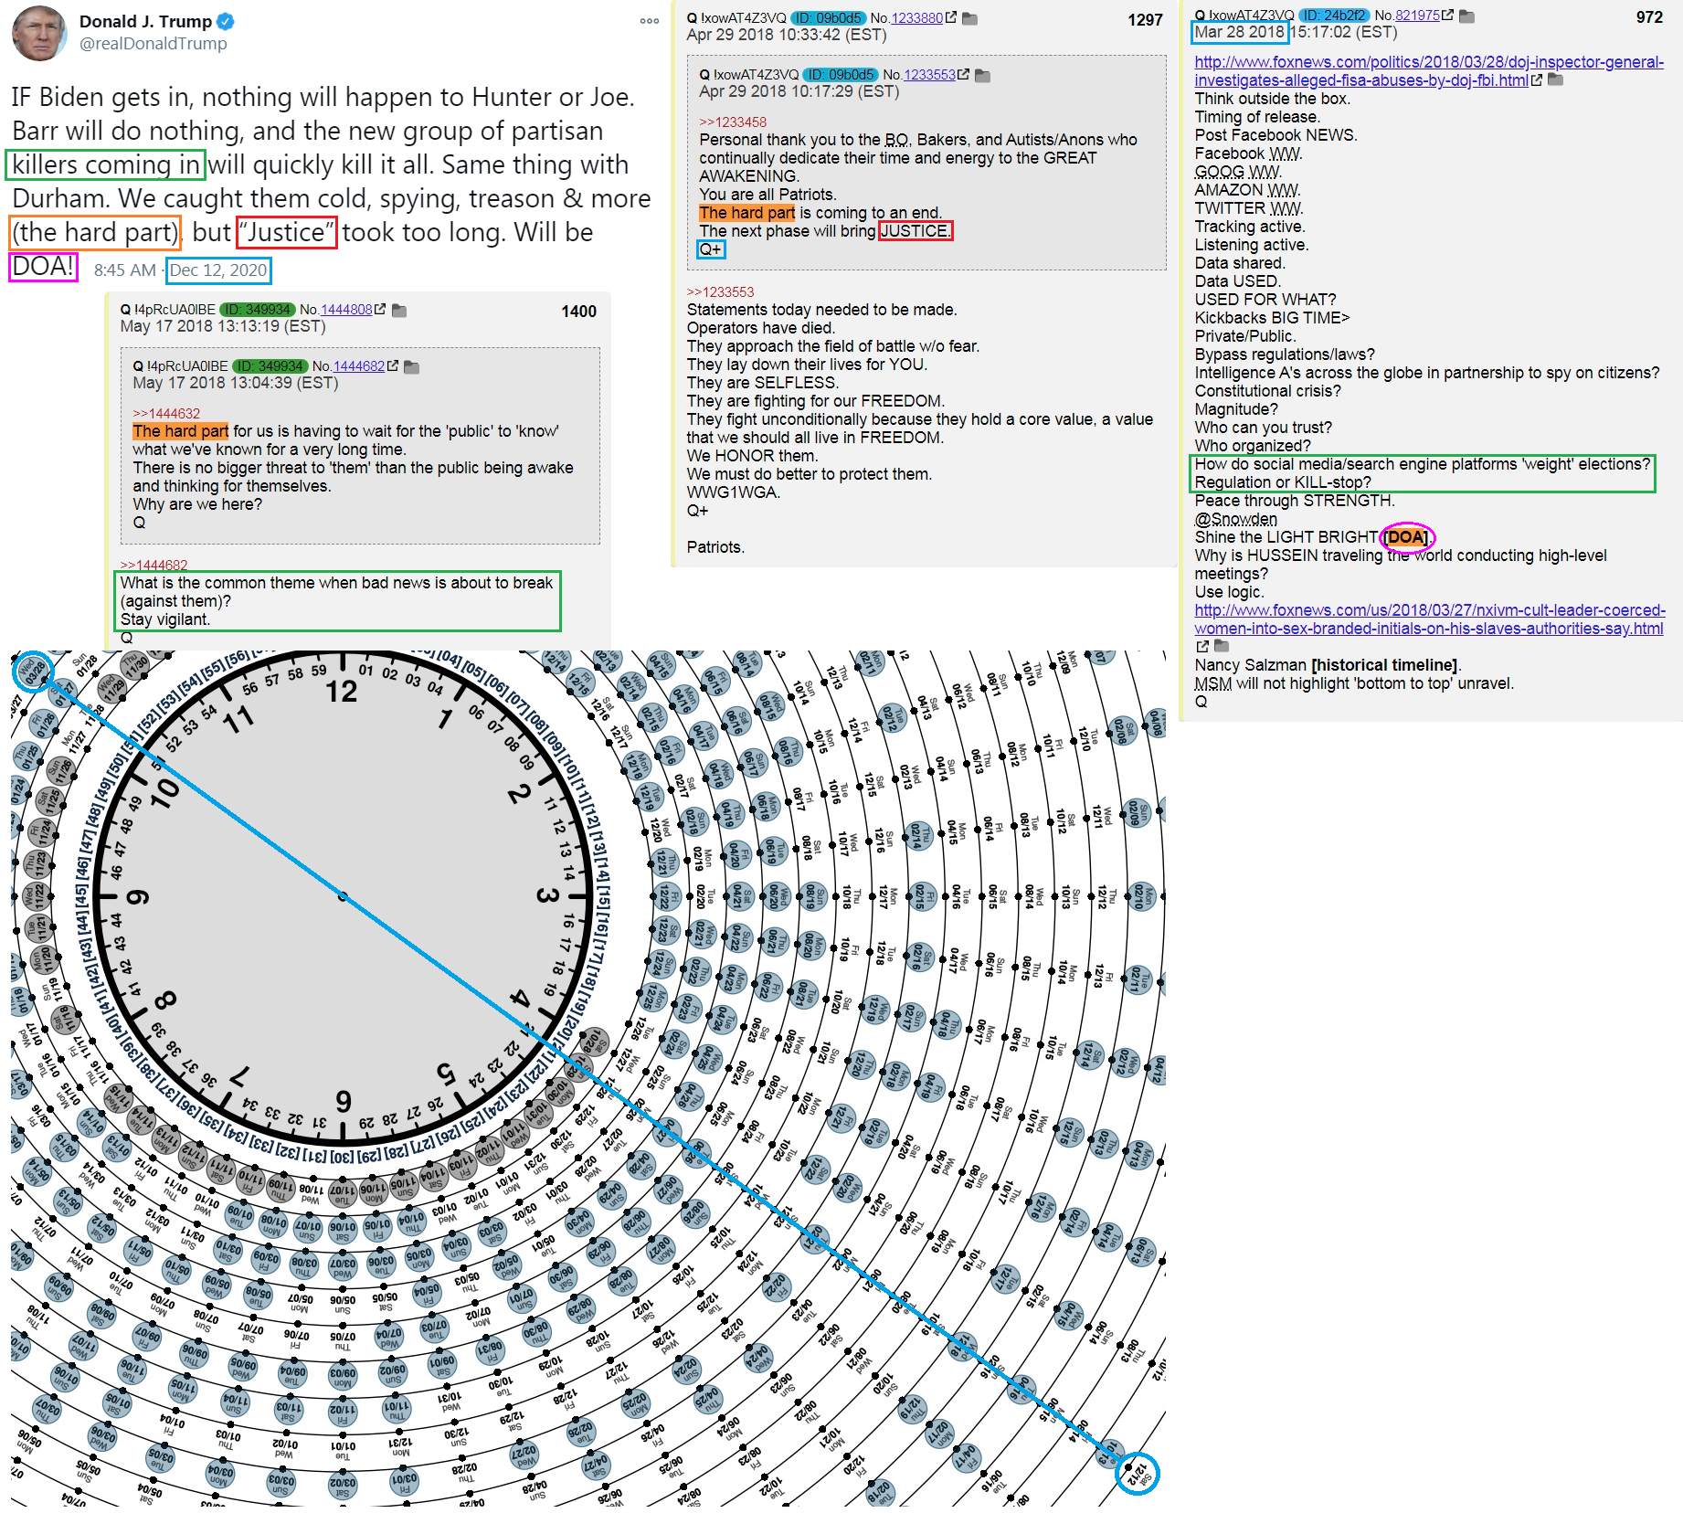
Task: Click folder icon beside No.1444808
Action: tap(399, 311)
